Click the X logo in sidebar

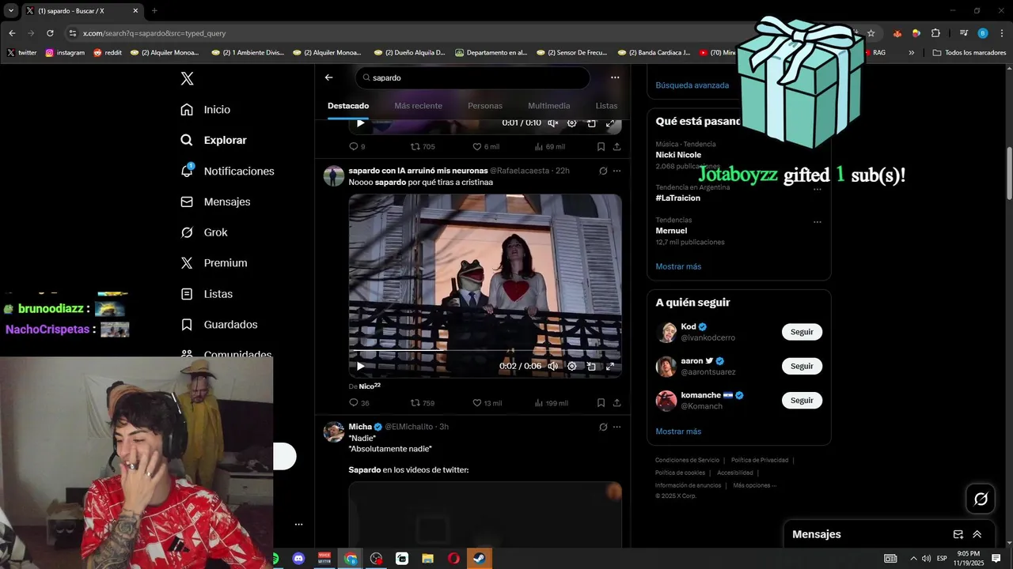[x=187, y=78]
